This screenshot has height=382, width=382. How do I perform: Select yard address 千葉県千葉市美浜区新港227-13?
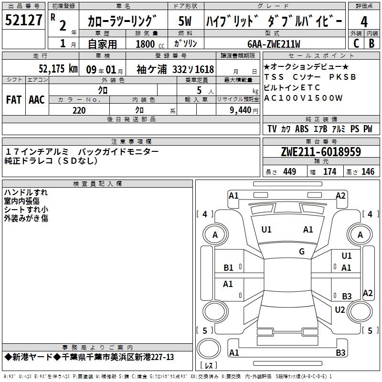click(x=117, y=357)
